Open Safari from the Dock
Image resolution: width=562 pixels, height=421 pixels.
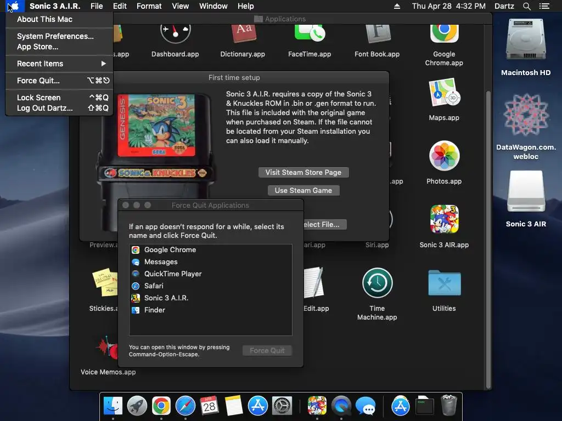[186, 406]
